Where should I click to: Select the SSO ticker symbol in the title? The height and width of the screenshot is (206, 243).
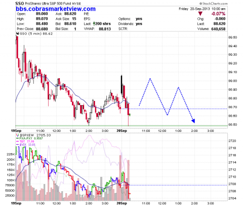tap(20, 4)
